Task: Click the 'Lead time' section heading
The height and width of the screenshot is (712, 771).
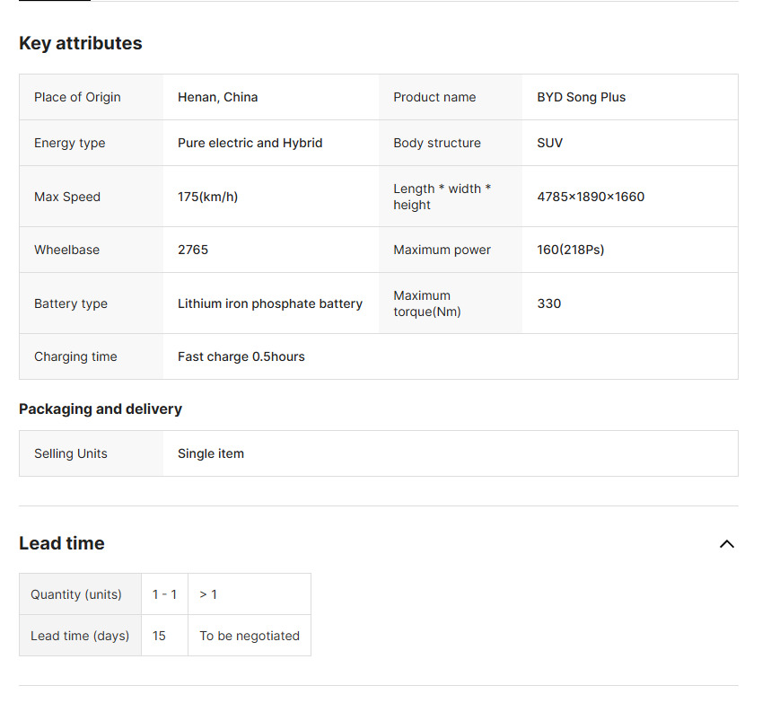Action: click(62, 543)
